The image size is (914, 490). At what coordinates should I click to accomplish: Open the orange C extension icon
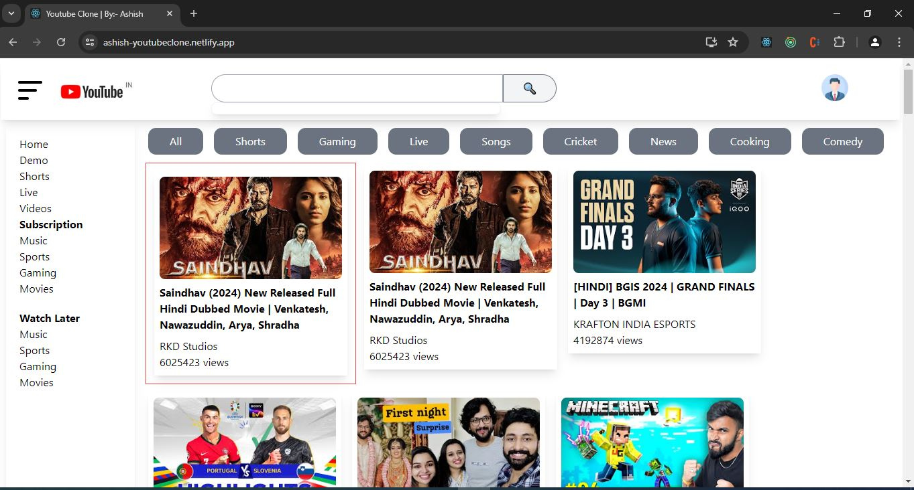click(815, 42)
